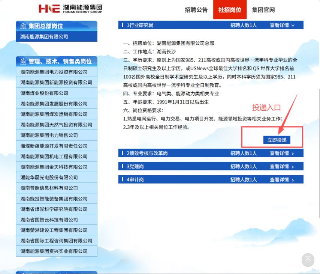Click the 专业要求 line about 电气类
The height and width of the screenshot is (274, 320).
point(171,94)
